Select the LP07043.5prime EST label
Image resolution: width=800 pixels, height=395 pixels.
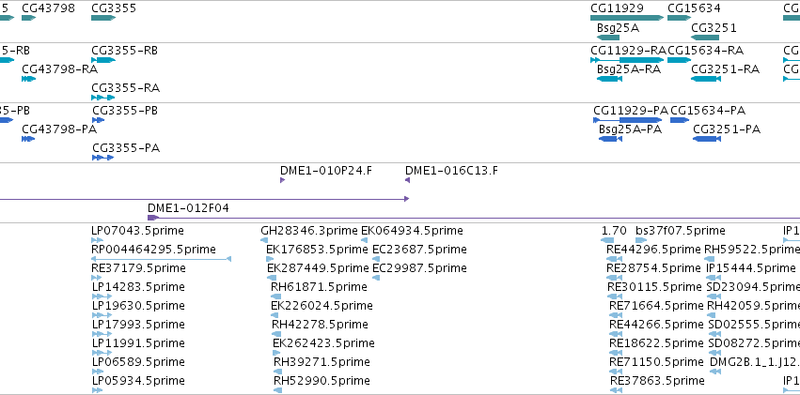(138, 231)
